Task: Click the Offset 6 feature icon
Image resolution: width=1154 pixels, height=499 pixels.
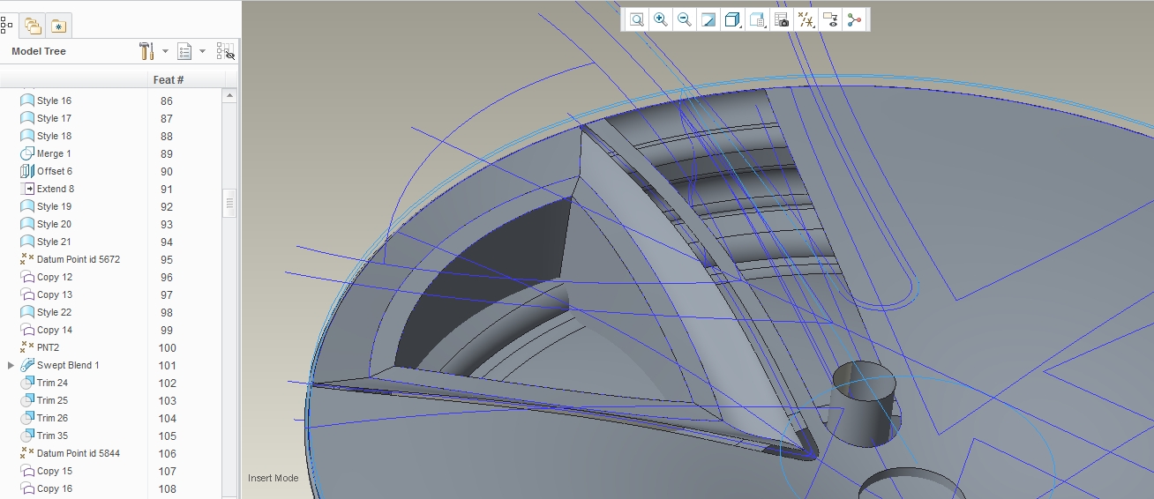Action: (26, 171)
